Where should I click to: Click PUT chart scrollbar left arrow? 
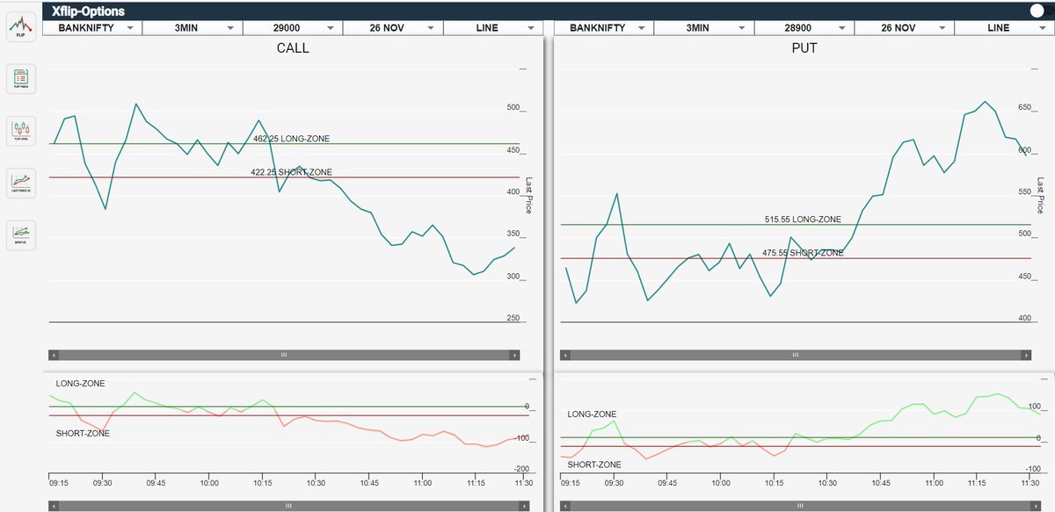(x=565, y=356)
